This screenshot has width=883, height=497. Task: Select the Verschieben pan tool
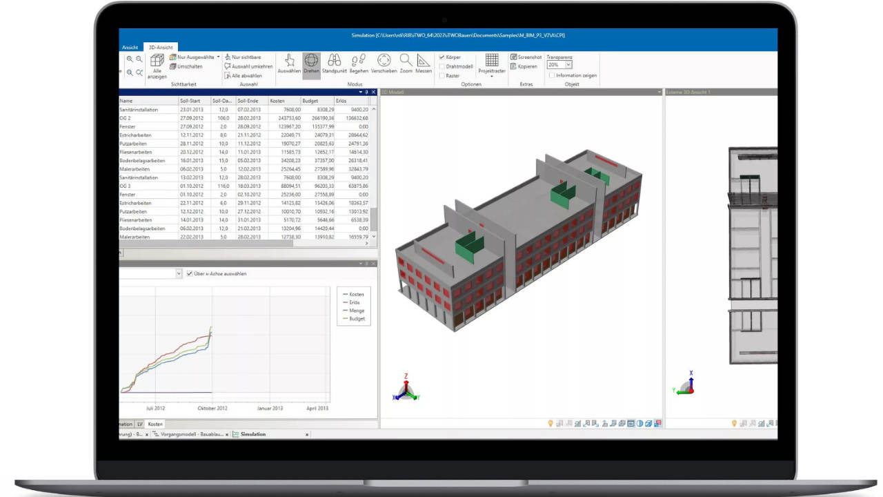click(384, 64)
